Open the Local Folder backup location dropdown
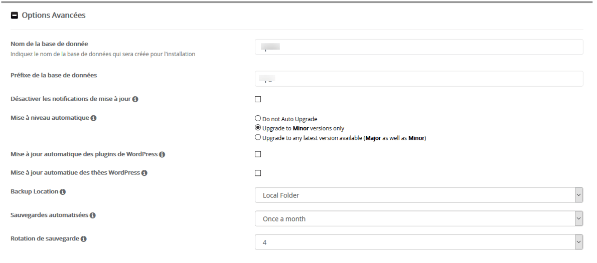 (x=419, y=195)
